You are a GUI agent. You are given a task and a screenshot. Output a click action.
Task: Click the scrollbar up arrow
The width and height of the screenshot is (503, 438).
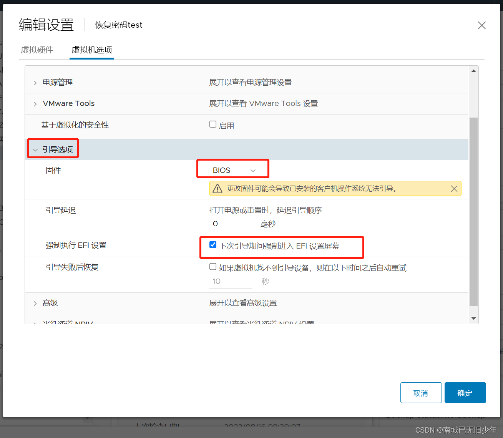473,71
